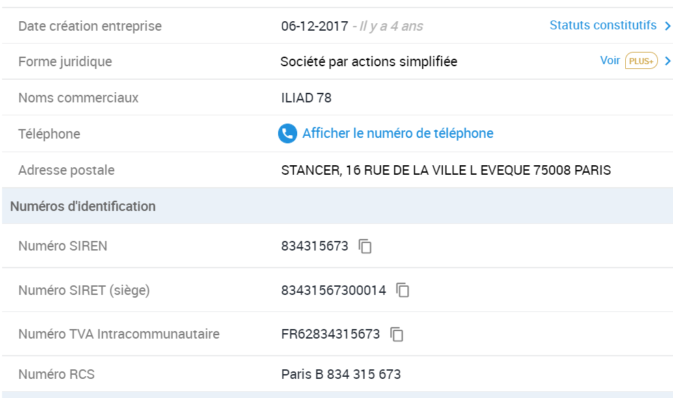Select the Numéros d'identification section header
Screen dimensions: 673x398
coord(338,206)
